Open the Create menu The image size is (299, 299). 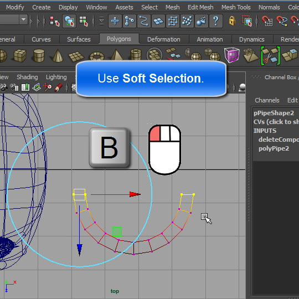pos(42,7)
